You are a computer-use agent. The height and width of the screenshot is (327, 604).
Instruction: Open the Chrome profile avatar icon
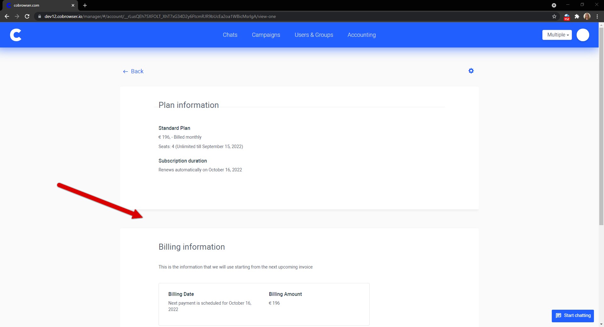(587, 16)
